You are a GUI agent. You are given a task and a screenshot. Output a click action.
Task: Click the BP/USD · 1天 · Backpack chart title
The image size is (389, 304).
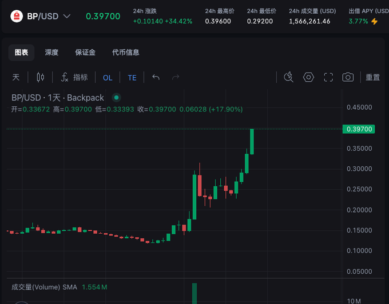(x=58, y=98)
